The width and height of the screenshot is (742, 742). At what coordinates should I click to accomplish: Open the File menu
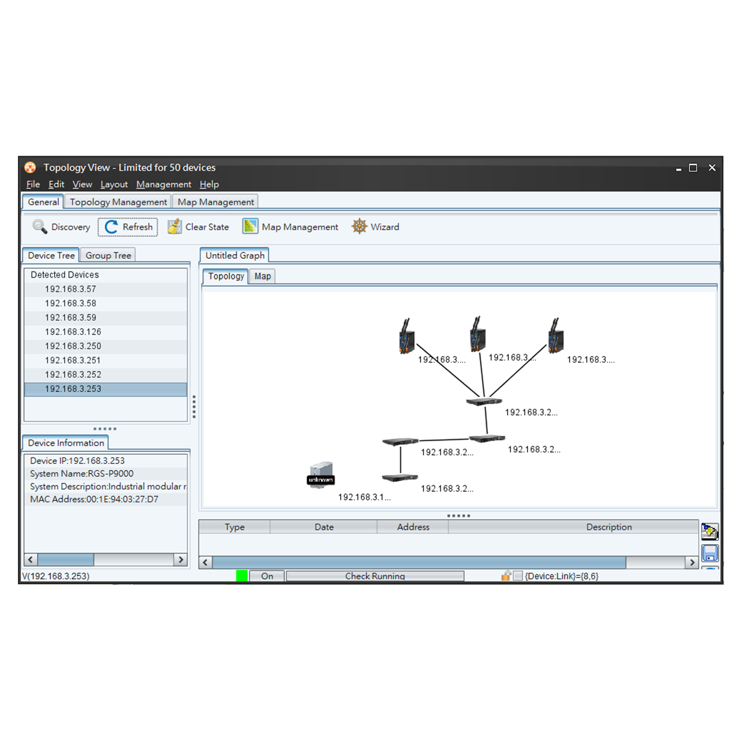click(33, 184)
